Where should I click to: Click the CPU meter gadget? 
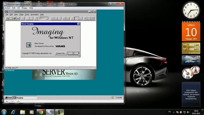pyautogui.click(x=187, y=74)
